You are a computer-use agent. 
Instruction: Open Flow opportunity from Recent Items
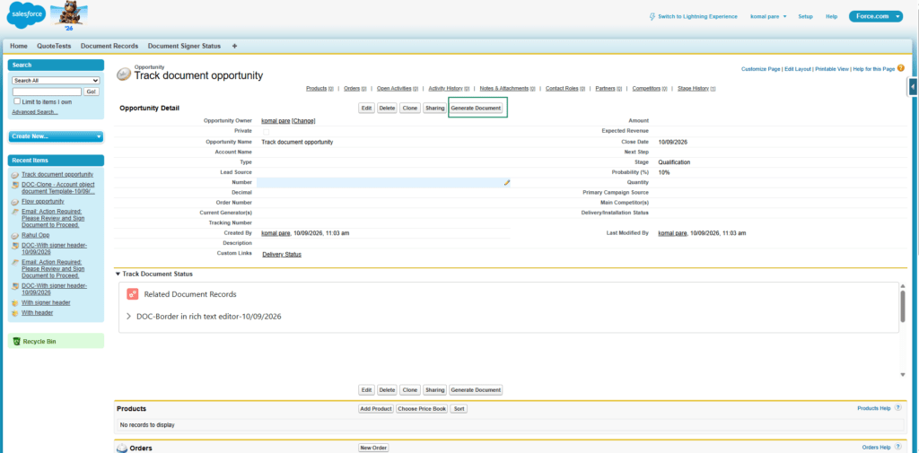(x=43, y=202)
